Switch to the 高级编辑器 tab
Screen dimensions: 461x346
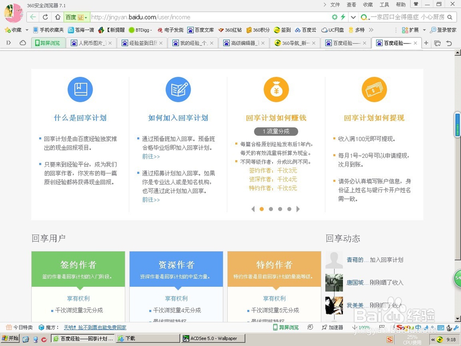[244, 43]
